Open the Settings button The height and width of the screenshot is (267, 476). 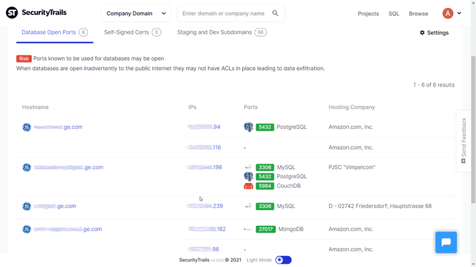click(x=434, y=33)
